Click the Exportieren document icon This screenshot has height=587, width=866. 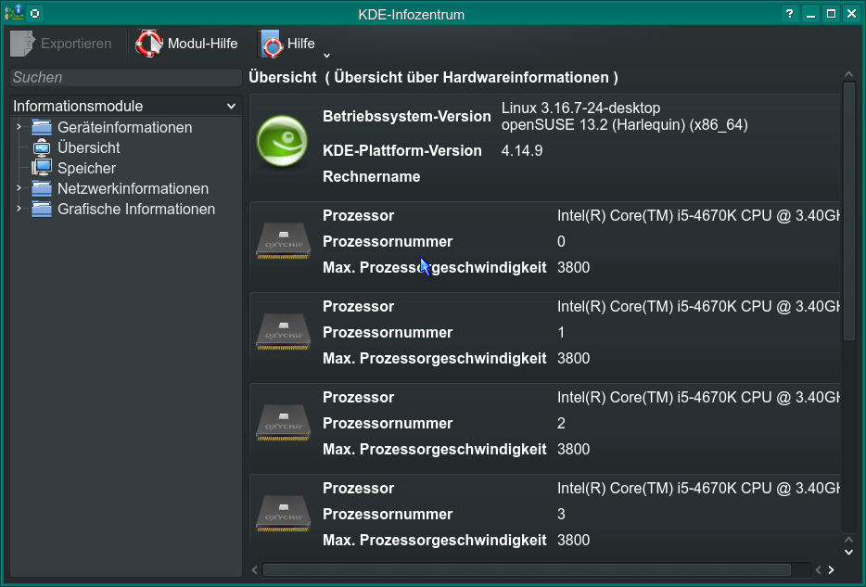point(22,44)
